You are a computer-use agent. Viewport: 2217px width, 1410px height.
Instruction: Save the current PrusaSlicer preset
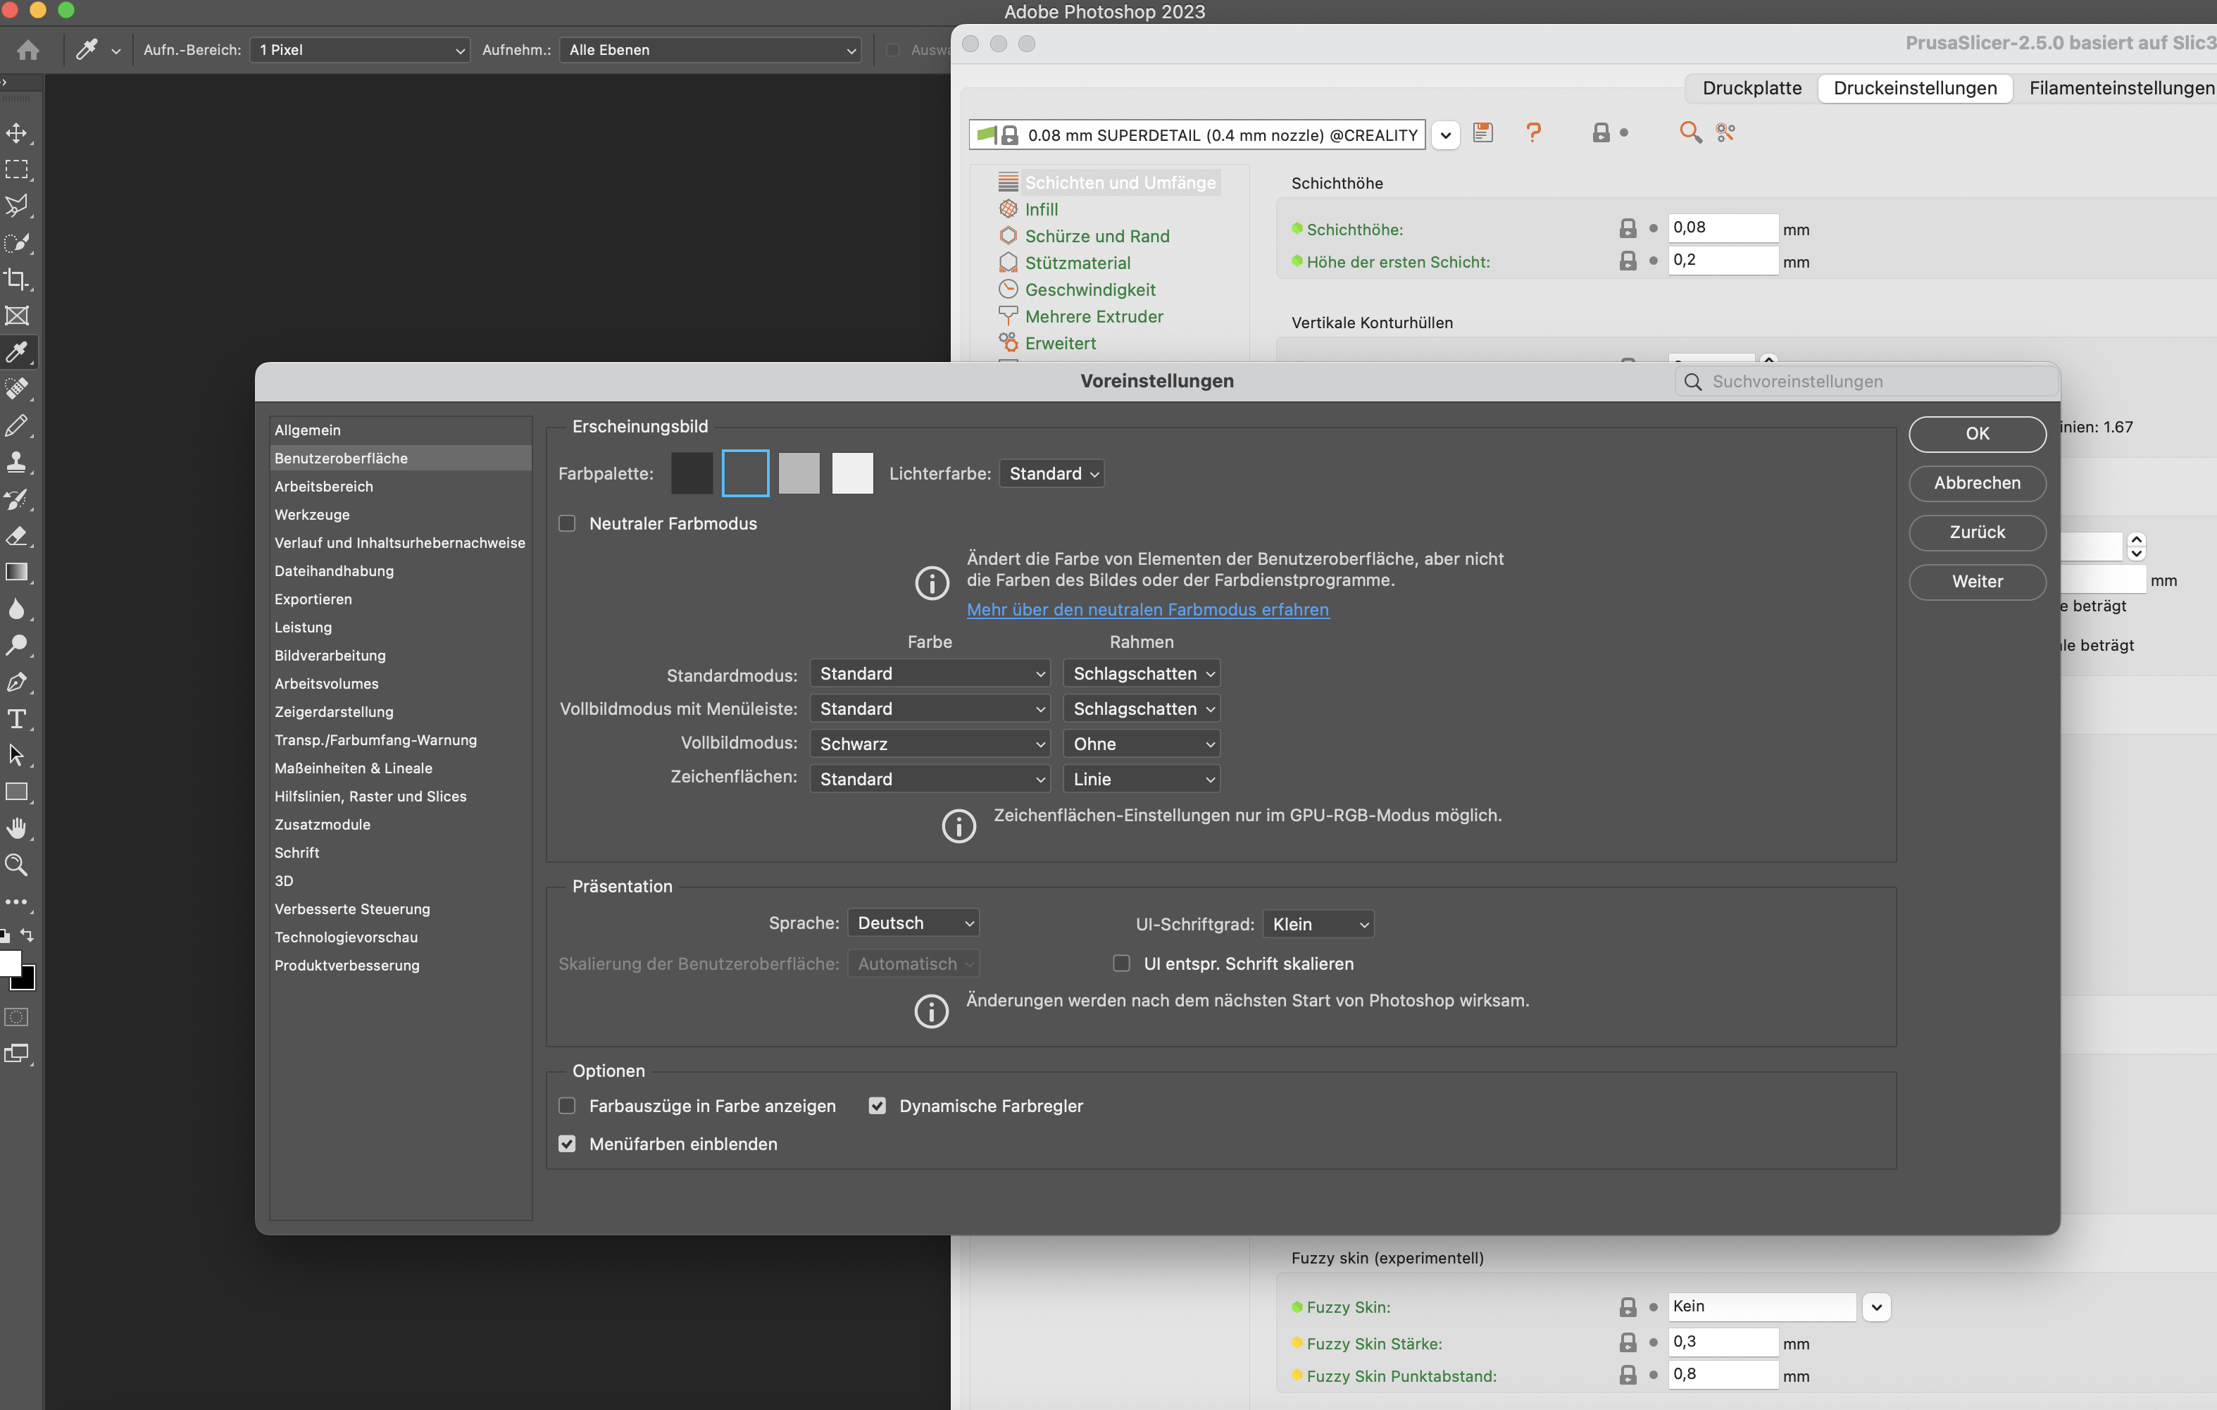pos(1483,132)
